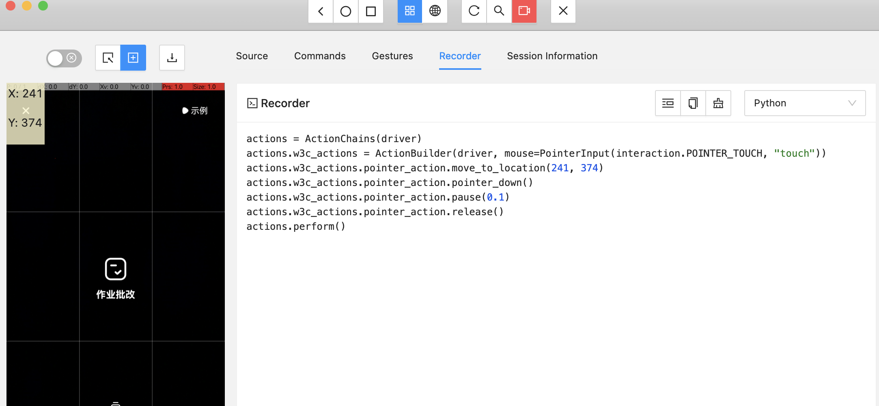Open the app switcher grid icon
Viewport: 879px width, 406px height.
pyautogui.click(x=409, y=11)
